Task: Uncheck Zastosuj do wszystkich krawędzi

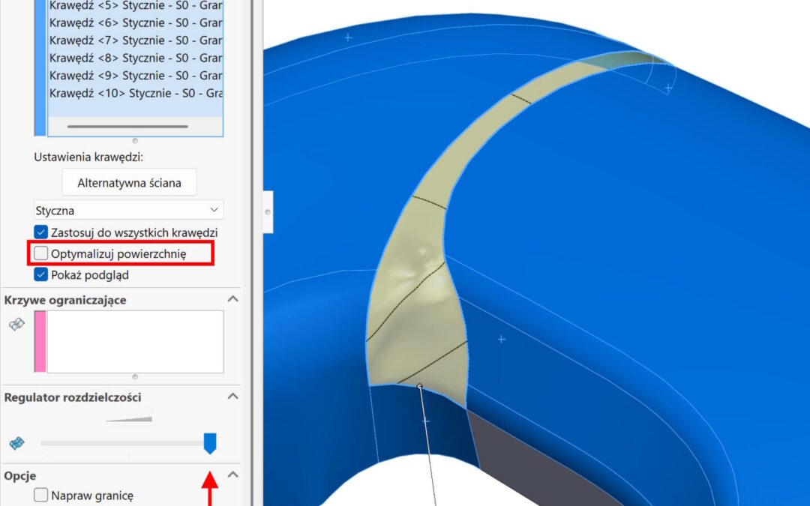Action: pyautogui.click(x=41, y=233)
